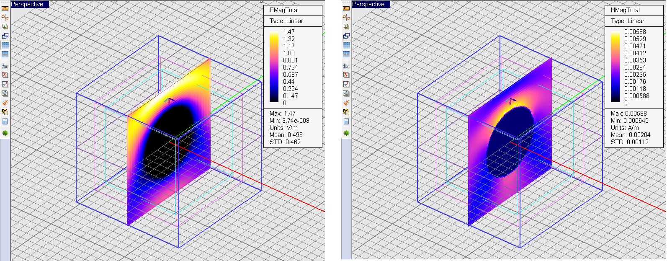Click the EMagTotal color scale bar

(x=274, y=67)
